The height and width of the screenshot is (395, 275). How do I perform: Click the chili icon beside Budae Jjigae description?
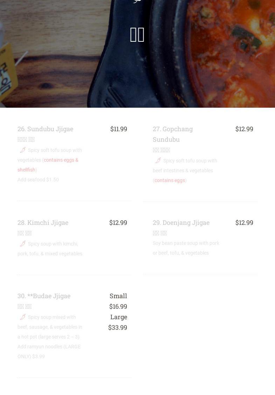tap(23, 317)
